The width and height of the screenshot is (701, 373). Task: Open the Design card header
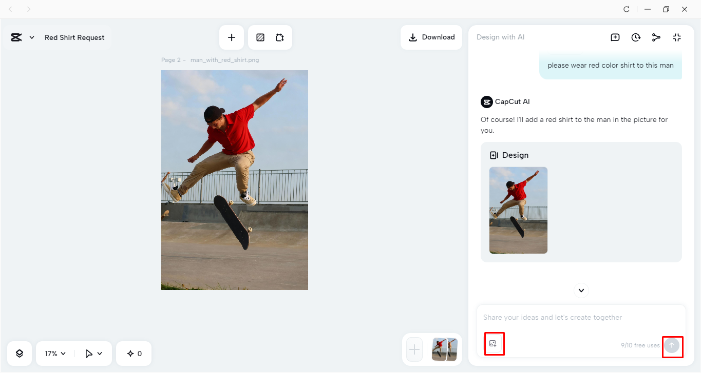pos(509,155)
